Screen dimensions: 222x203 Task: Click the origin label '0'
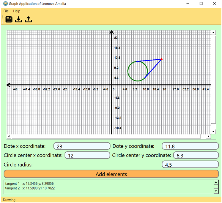point(114,89)
